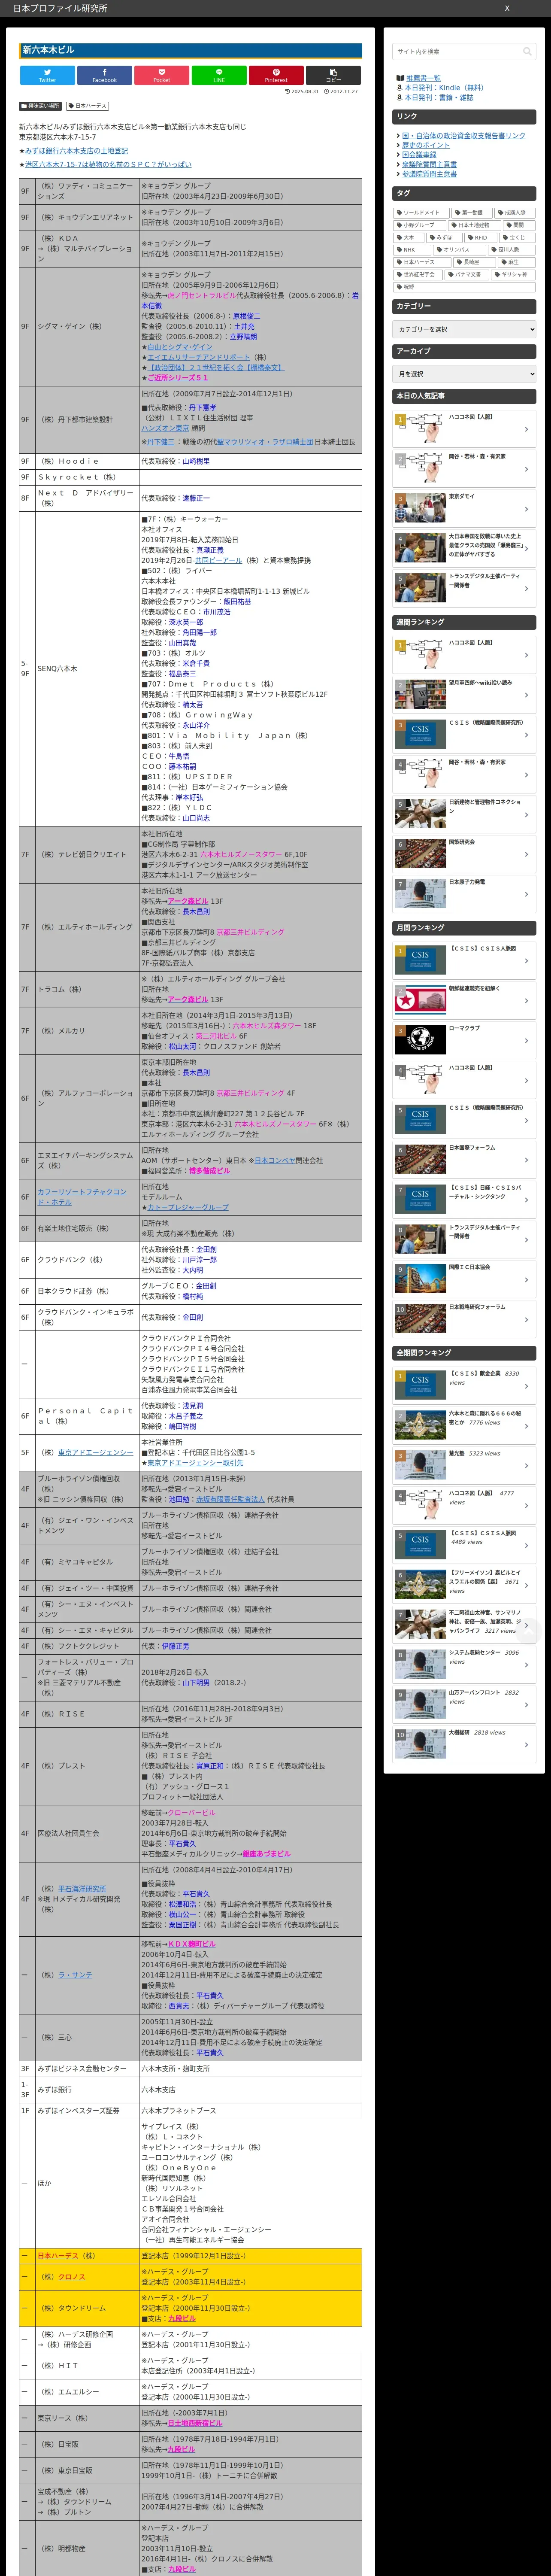Send the page via LINE
This screenshot has width=551, height=2576.
click(219, 75)
